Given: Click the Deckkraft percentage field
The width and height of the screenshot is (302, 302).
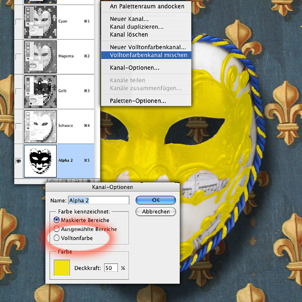Looking at the screenshot, I should (x=111, y=268).
